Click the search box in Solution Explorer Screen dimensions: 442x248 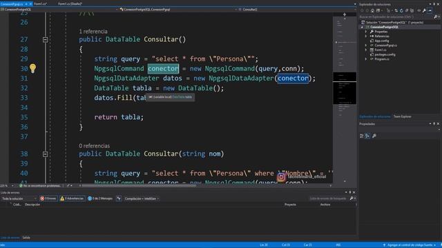(396, 17)
